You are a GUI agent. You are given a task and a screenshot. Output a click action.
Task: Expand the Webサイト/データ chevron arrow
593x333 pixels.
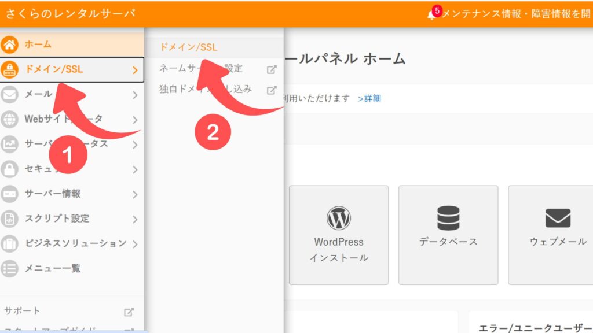(x=135, y=120)
